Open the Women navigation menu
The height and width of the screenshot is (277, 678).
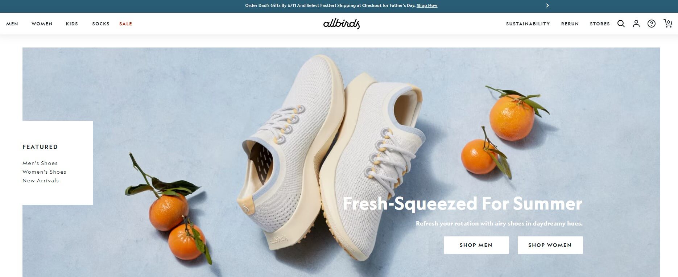tap(42, 24)
